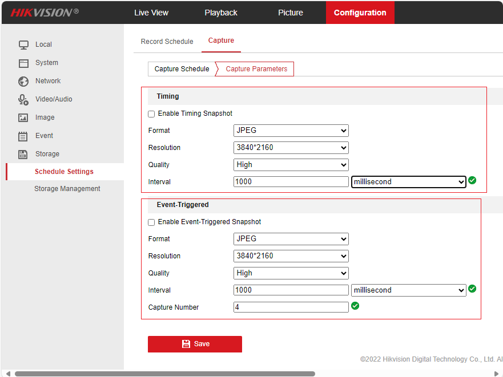This screenshot has height=377, width=503.
Task: Enable Timing Snapshot checkbox
Action: click(x=151, y=114)
